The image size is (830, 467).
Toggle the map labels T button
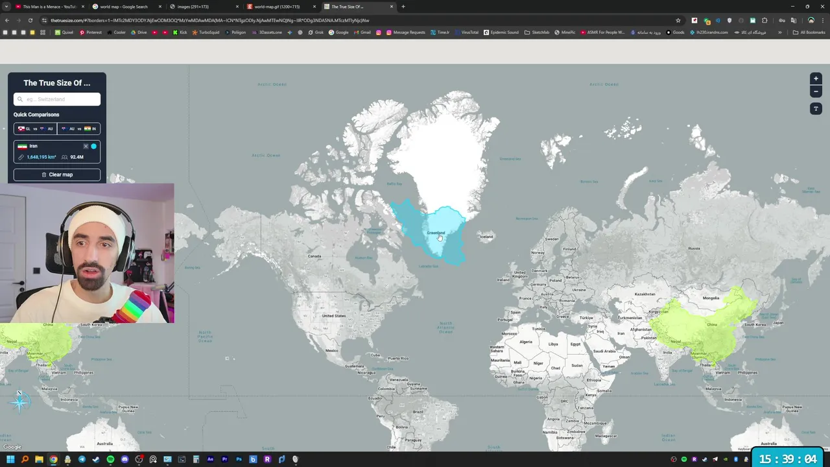816,108
